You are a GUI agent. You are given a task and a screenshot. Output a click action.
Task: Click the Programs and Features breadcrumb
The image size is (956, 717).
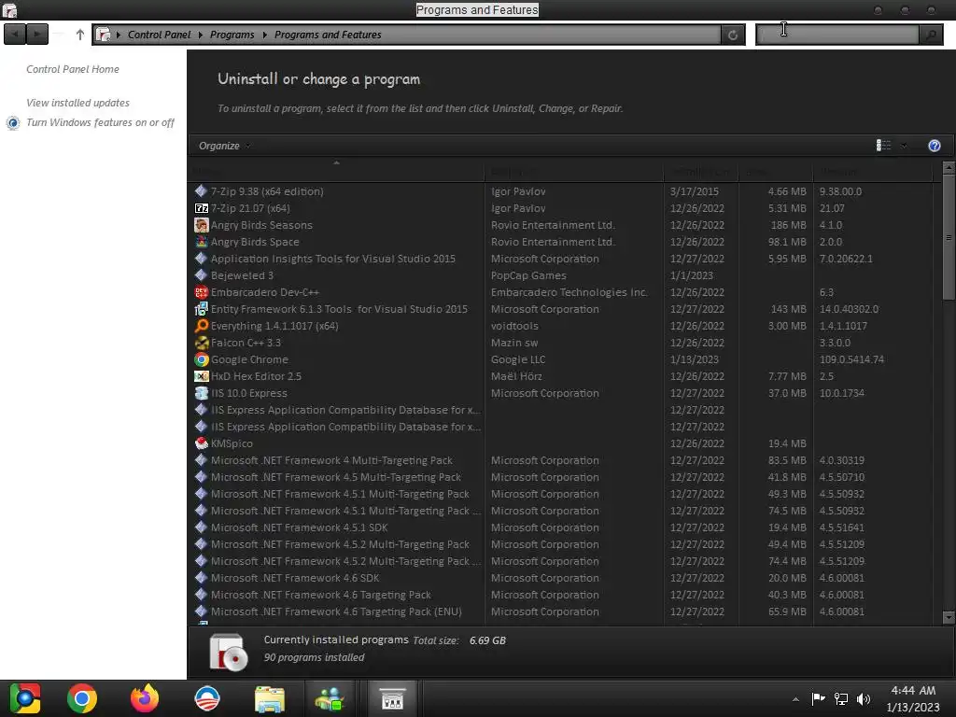click(x=328, y=35)
